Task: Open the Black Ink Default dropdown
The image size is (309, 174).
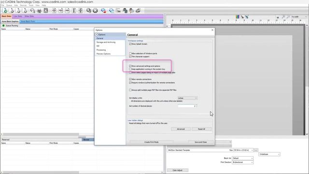Action: tap(242, 158)
